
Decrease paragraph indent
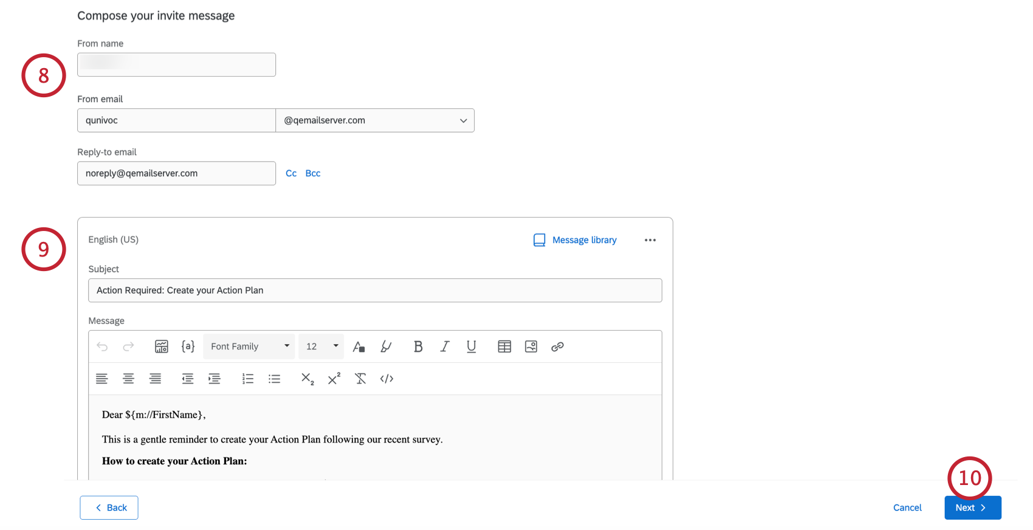click(188, 379)
